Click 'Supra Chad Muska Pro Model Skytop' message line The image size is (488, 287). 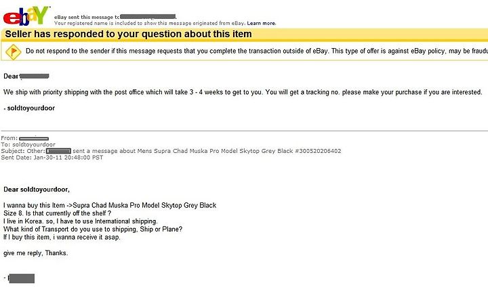[x=110, y=206]
